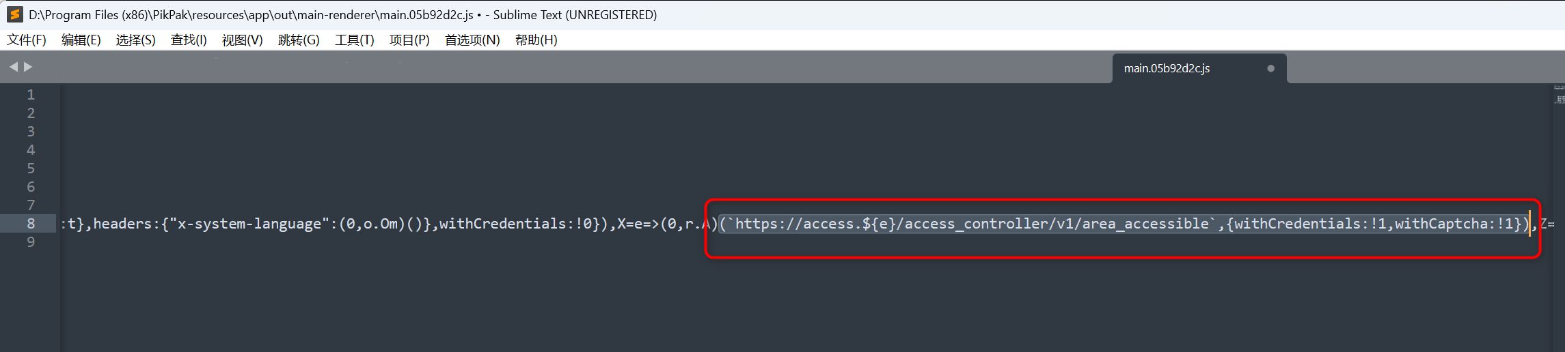Go to next tab with right arrow
The height and width of the screenshot is (352, 1565).
click(x=28, y=67)
